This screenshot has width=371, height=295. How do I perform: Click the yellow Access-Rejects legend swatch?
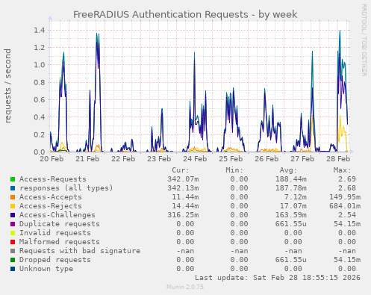(13, 206)
